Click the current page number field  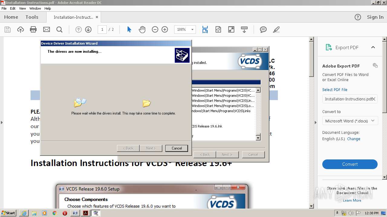coord(102,30)
